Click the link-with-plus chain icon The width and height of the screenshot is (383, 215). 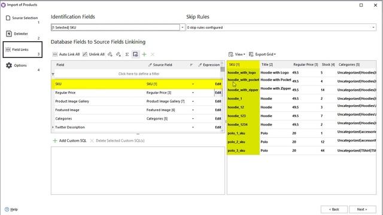110,54
